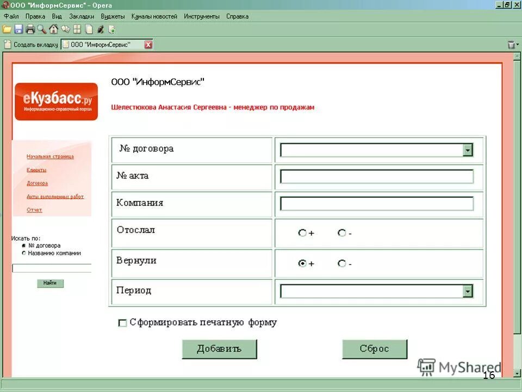Enable Сформировать печатную форму checkbox
The width and height of the screenshot is (522, 392).
(x=123, y=323)
